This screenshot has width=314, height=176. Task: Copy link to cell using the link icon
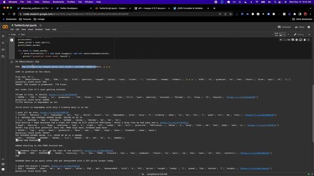point(288,40)
